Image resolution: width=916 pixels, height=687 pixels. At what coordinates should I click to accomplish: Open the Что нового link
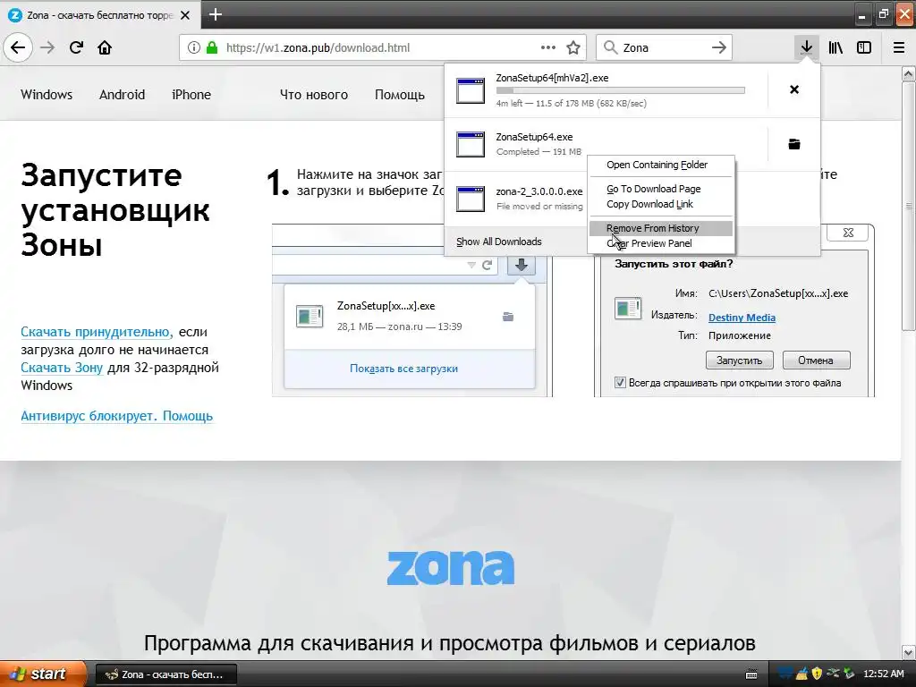[x=314, y=95]
